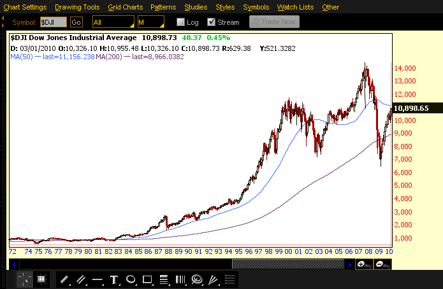Click the zoom in magnifier button
The width and height of the screenshot is (443, 289).
click(364, 264)
